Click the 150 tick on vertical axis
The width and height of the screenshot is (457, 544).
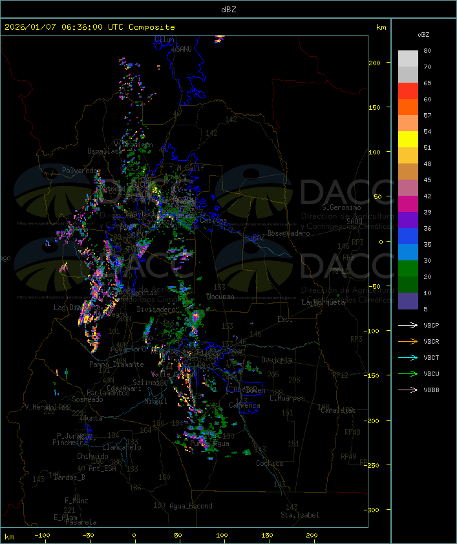click(374, 107)
